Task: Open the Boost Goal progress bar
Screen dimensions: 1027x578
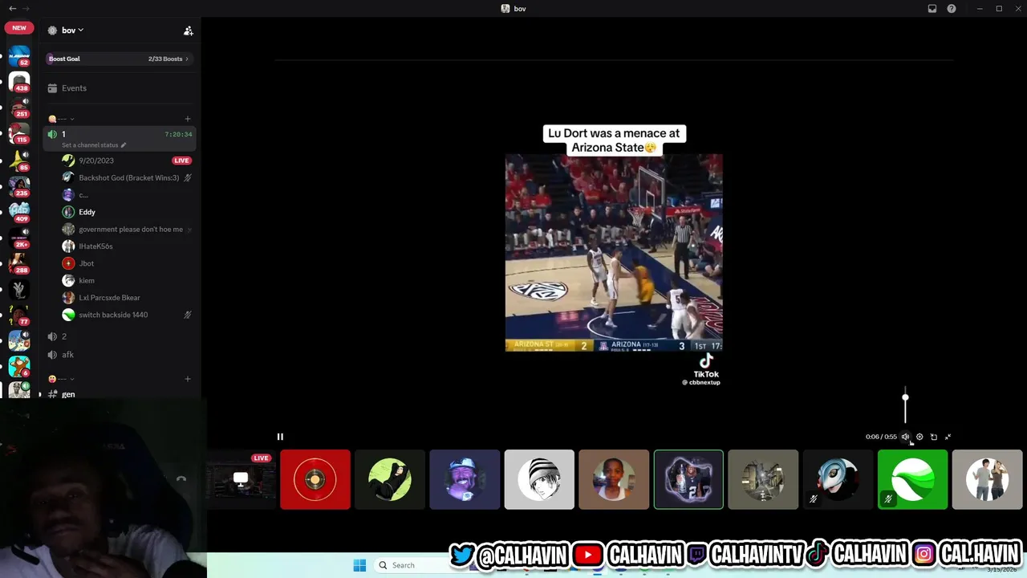Action: coord(119,59)
